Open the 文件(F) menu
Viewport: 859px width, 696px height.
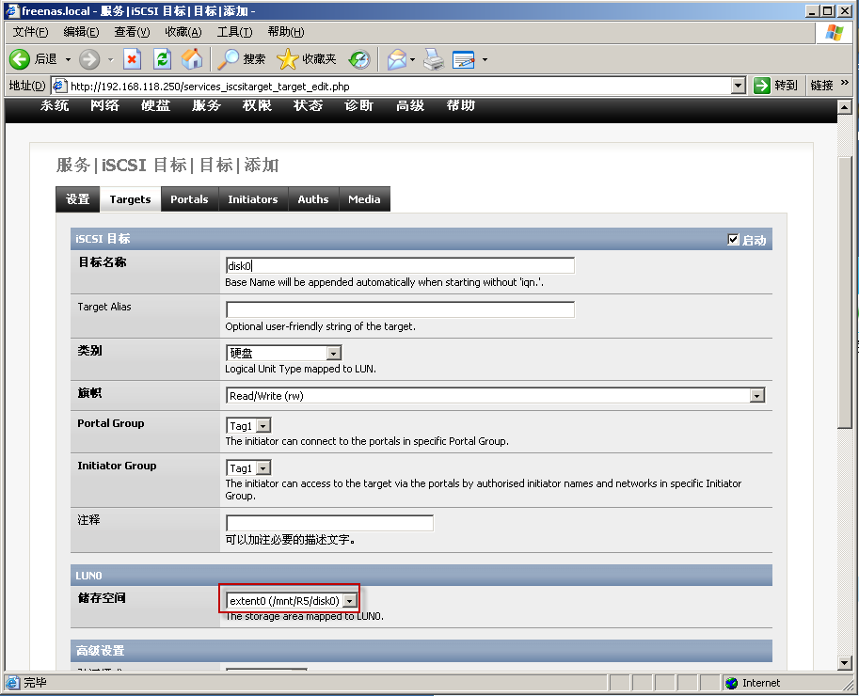31,32
